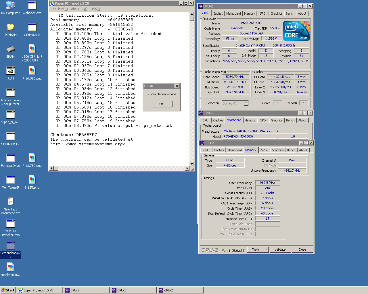Open About menu in Super PI
This screenshot has height=294, width=368.
[79, 9]
